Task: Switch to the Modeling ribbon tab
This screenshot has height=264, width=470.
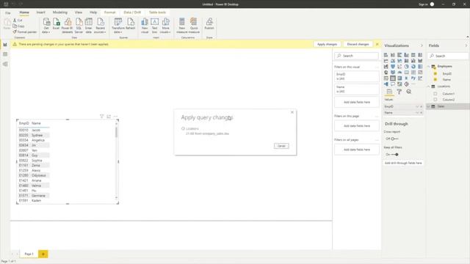Action: coord(60,12)
